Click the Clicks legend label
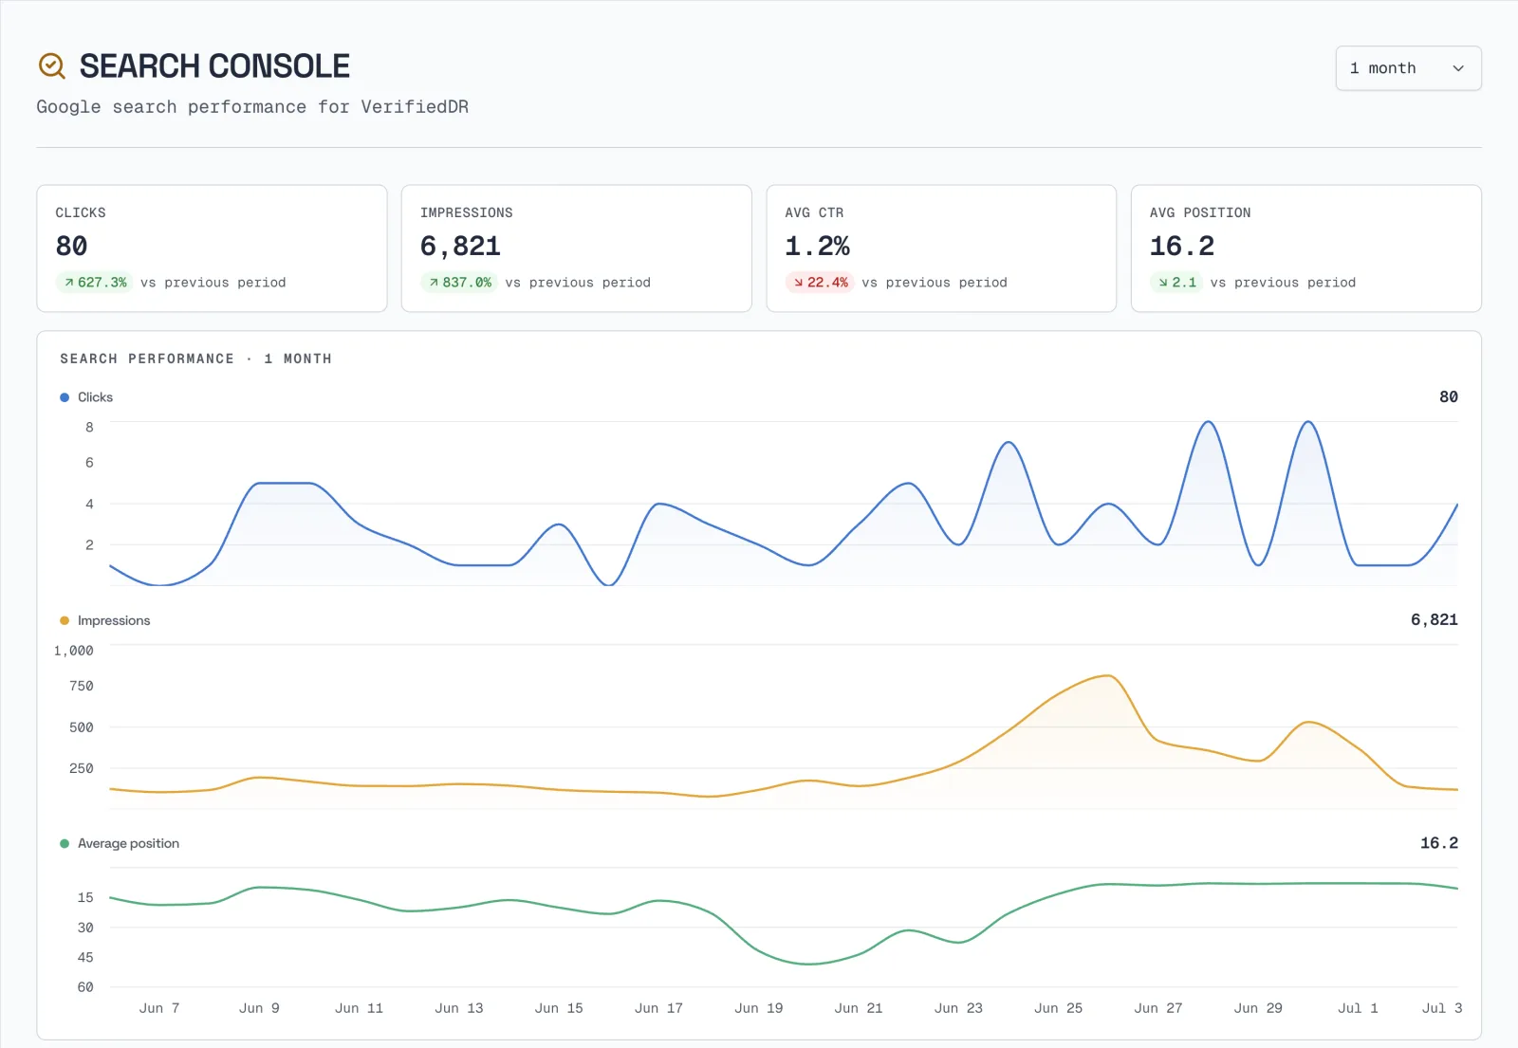 click(95, 397)
